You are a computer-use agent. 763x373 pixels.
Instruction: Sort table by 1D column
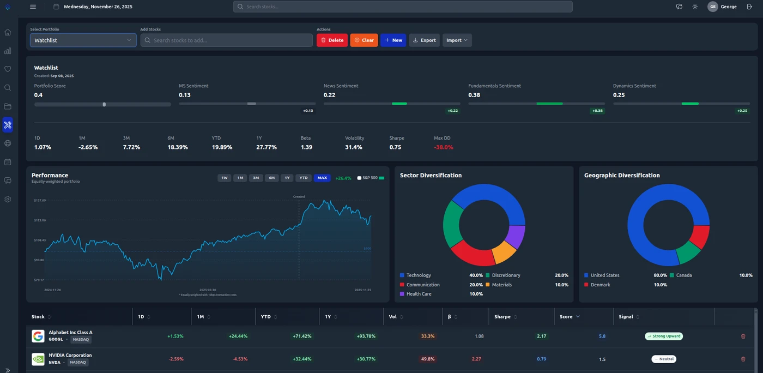(x=144, y=317)
